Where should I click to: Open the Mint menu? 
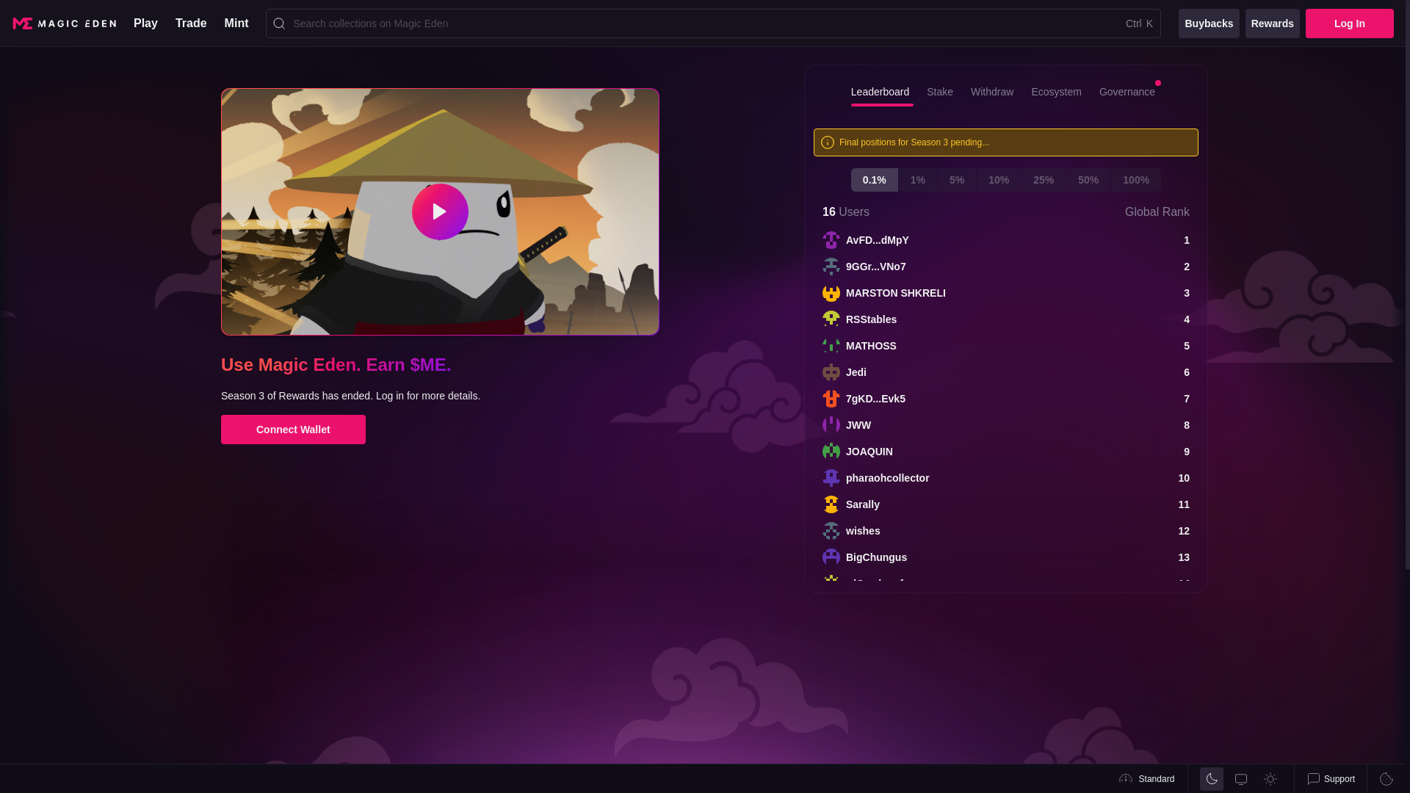tap(236, 23)
